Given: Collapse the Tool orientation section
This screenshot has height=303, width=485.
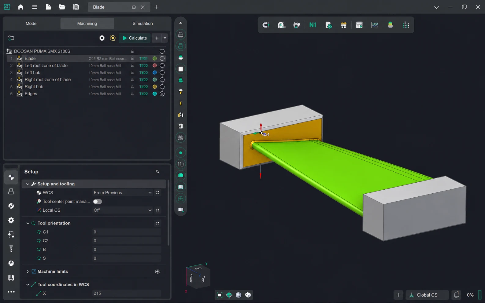Looking at the screenshot, I should click(x=28, y=223).
